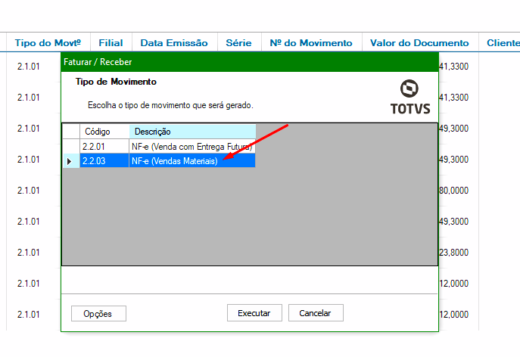Screen dimensions: 520x357
Task: Sort by Data Emissão column header
Action: point(174,43)
